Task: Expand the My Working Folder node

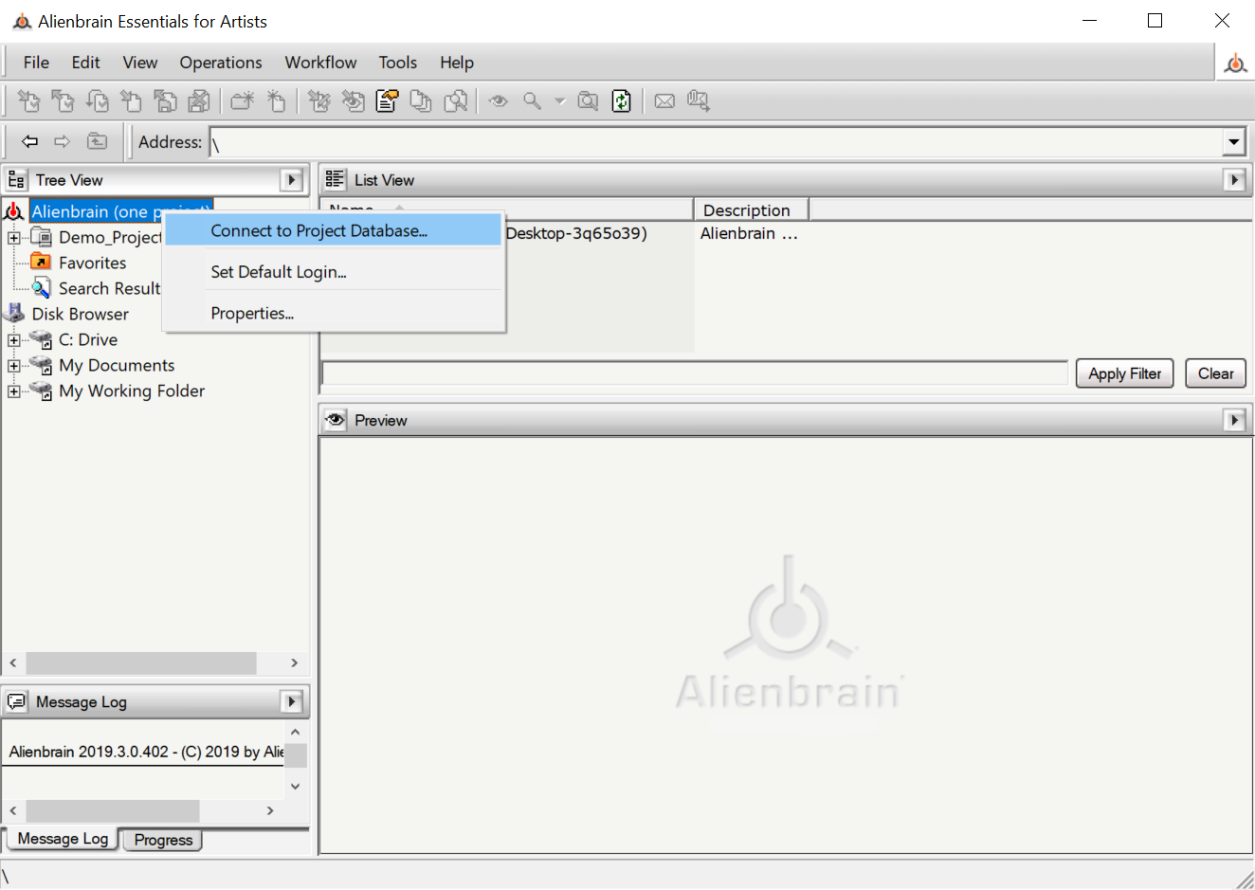Action: point(14,391)
